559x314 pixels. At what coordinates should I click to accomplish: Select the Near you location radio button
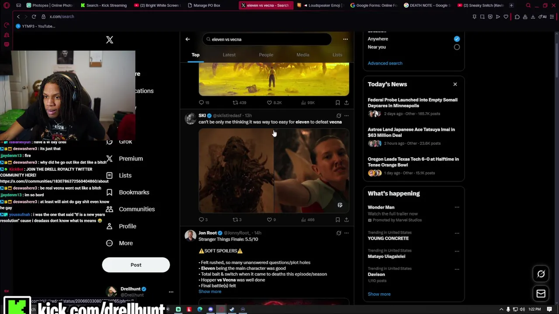tap(456, 47)
